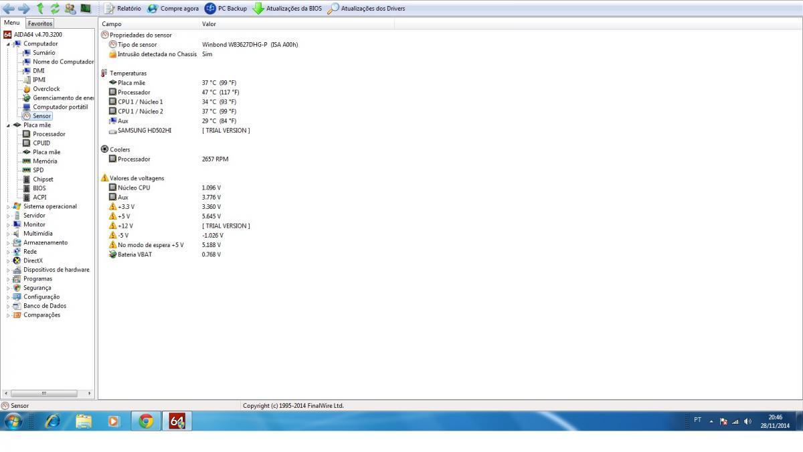Click the Campo column header
803x452 pixels.
(149, 24)
